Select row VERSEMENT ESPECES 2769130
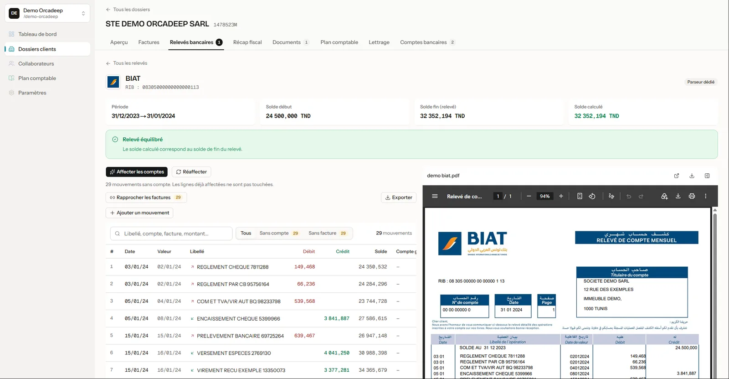This screenshot has height=379, width=729. [x=261, y=353]
